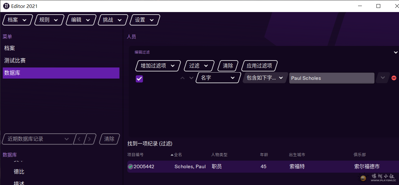Open the 设置 menu

click(145, 20)
